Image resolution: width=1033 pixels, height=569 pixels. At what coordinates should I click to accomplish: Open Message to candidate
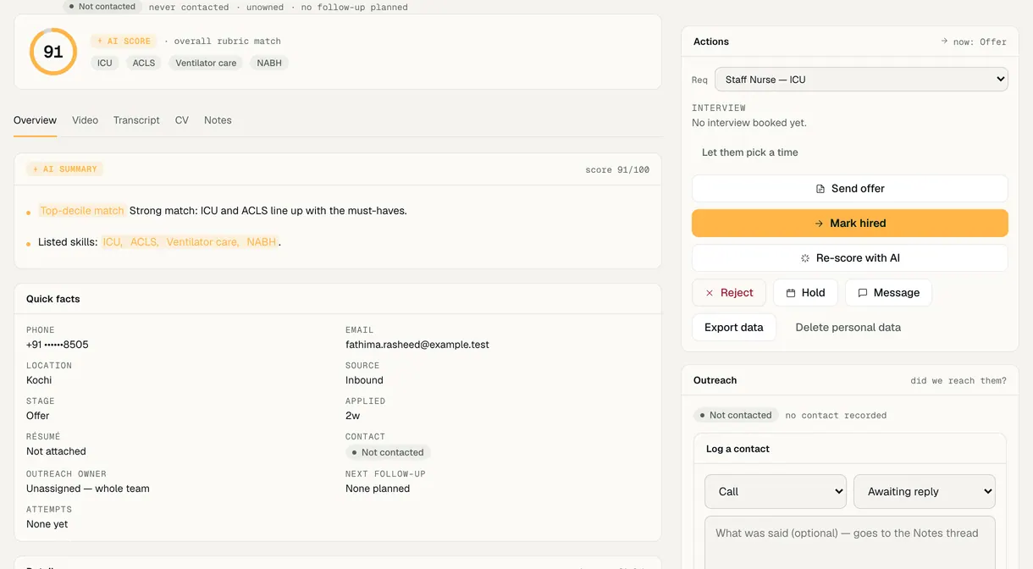[888, 293]
